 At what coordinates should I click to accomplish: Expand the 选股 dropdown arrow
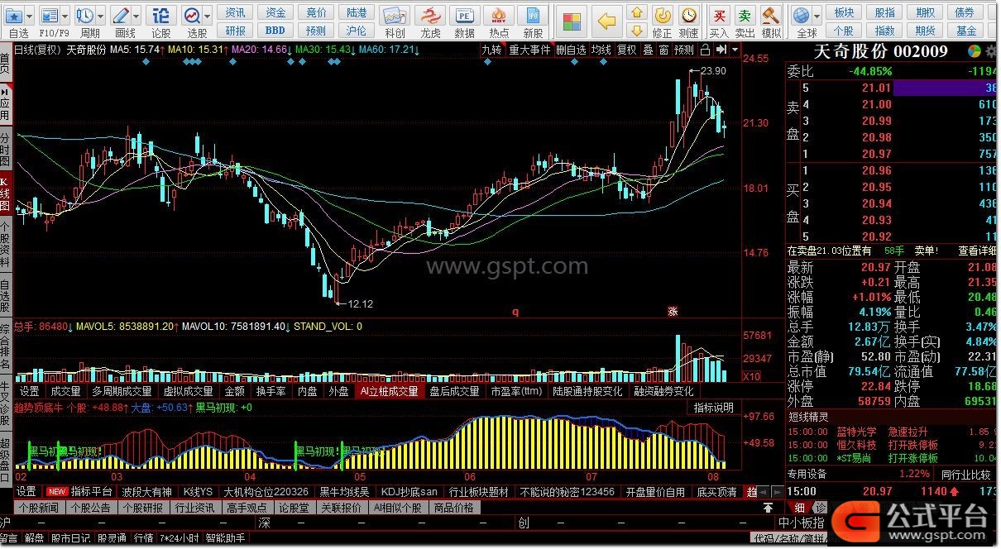click(x=207, y=16)
